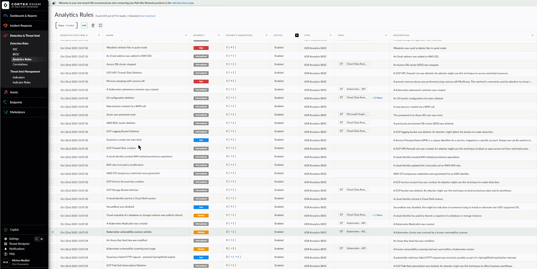537x269 pixels.
Task: Navigate to Indicators under Threat Intel Management
Action: tap(19, 77)
